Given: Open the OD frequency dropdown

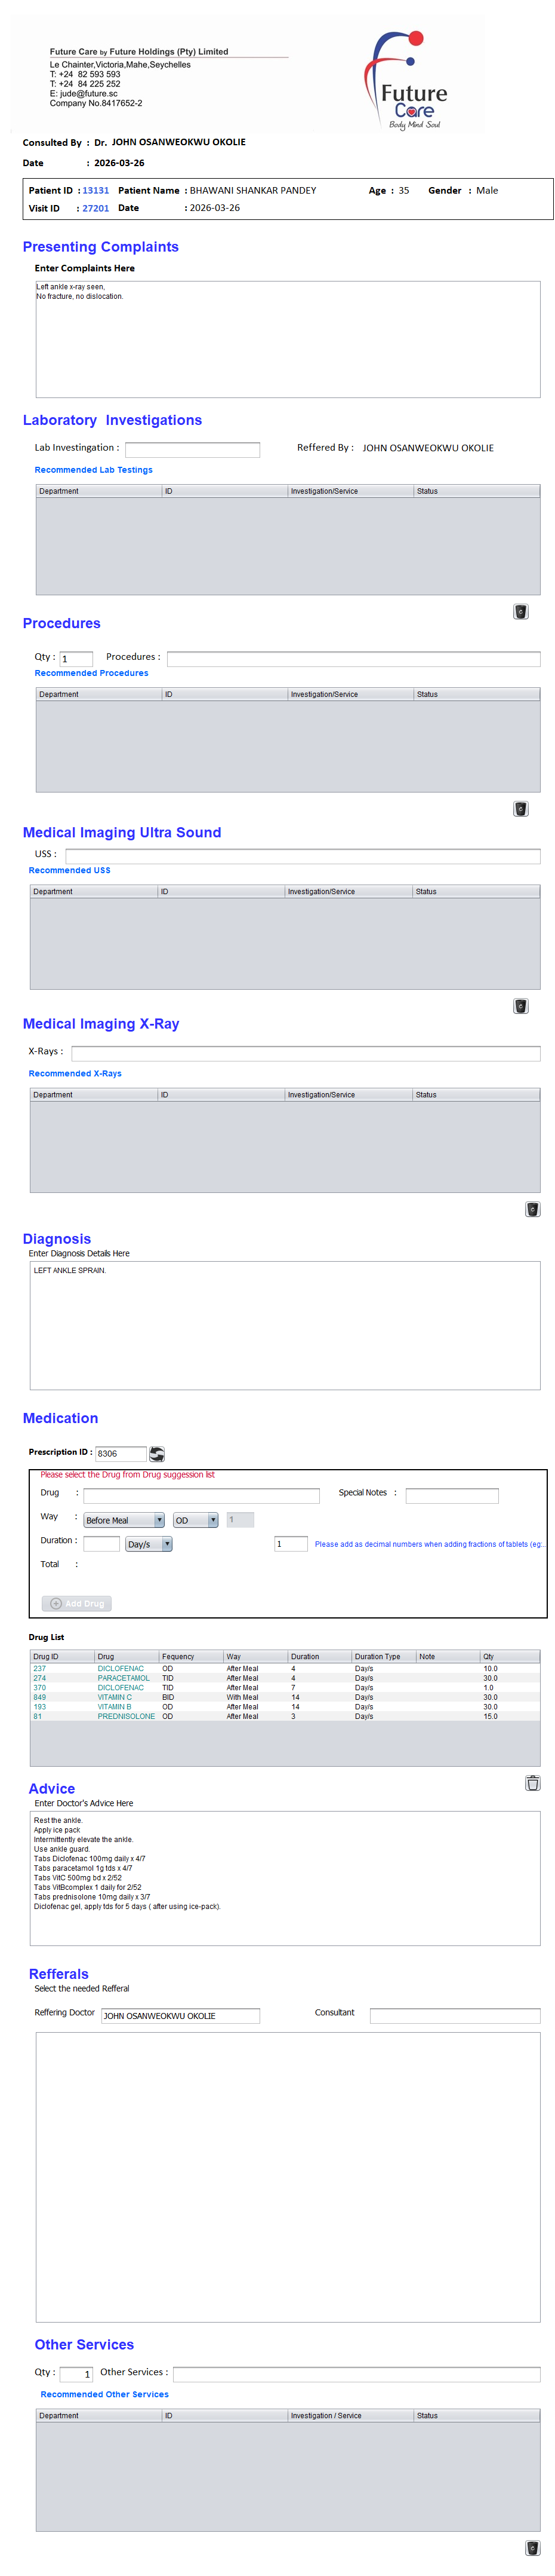Looking at the screenshot, I should [195, 1520].
